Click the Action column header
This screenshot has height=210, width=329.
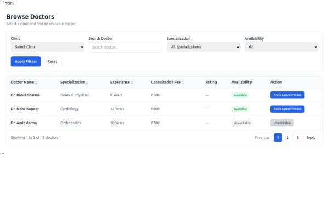pyautogui.click(x=276, y=82)
